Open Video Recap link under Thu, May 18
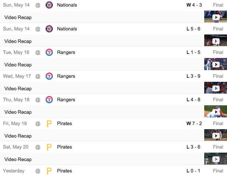Viewport: 227px width, 175px height. (18, 112)
